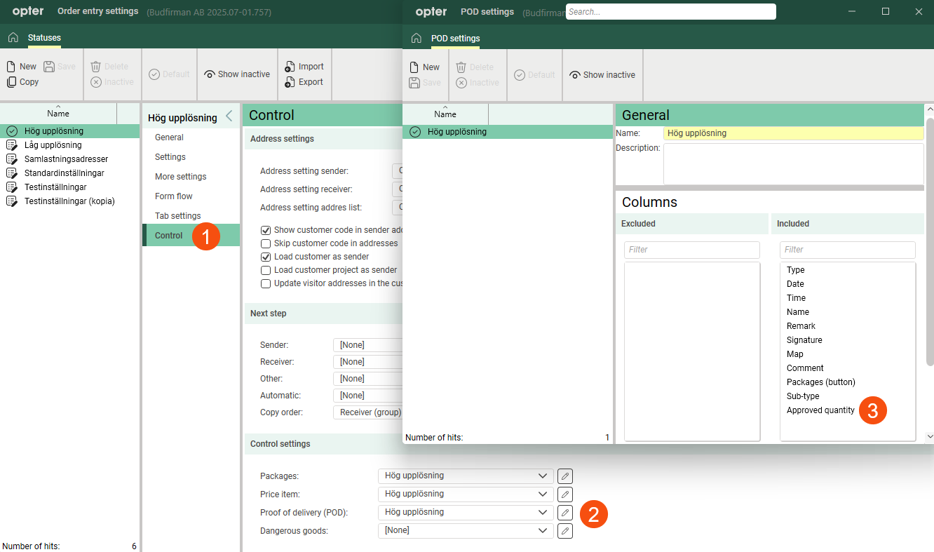Collapse the Hög upplösning side panel chevron

229,117
